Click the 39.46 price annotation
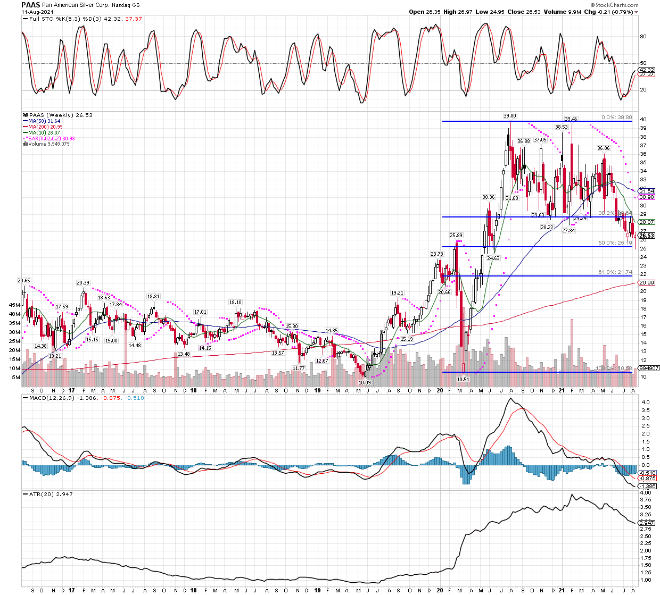 571,119
